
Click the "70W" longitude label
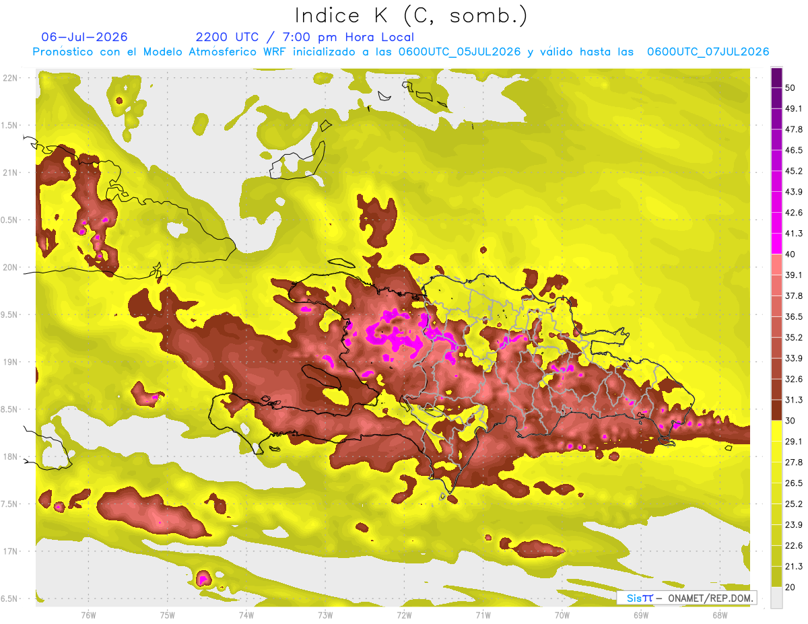coord(562,615)
